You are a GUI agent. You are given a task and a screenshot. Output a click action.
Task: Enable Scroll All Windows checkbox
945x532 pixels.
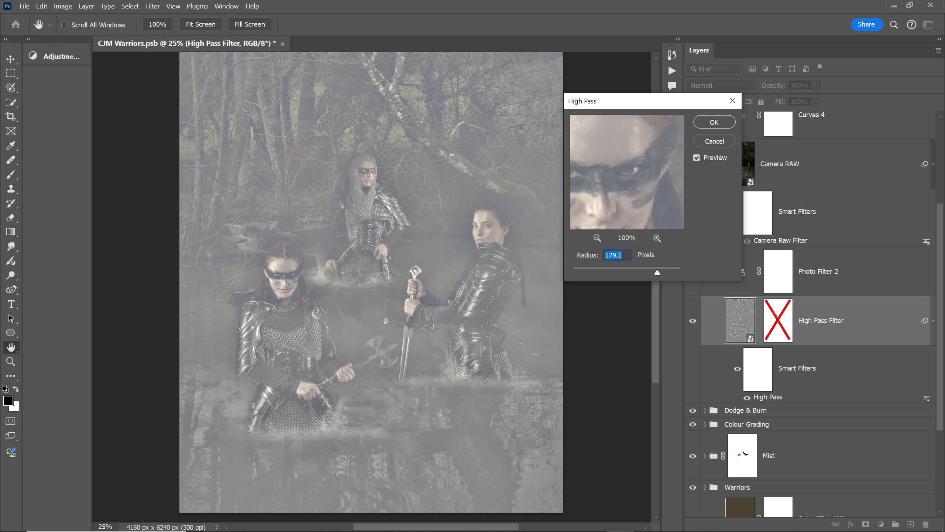[x=65, y=25]
